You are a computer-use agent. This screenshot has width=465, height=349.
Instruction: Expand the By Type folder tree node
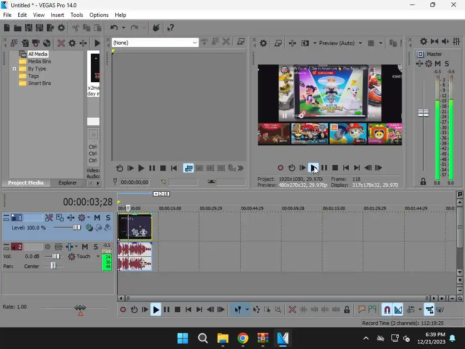click(x=14, y=69)
